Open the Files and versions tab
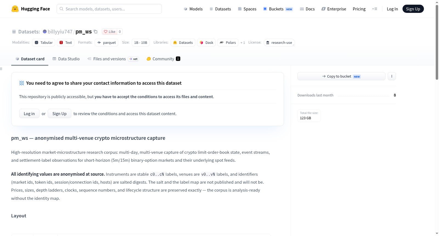The width and height of the screenshot is (439, 236). click(x=113, y=59)
